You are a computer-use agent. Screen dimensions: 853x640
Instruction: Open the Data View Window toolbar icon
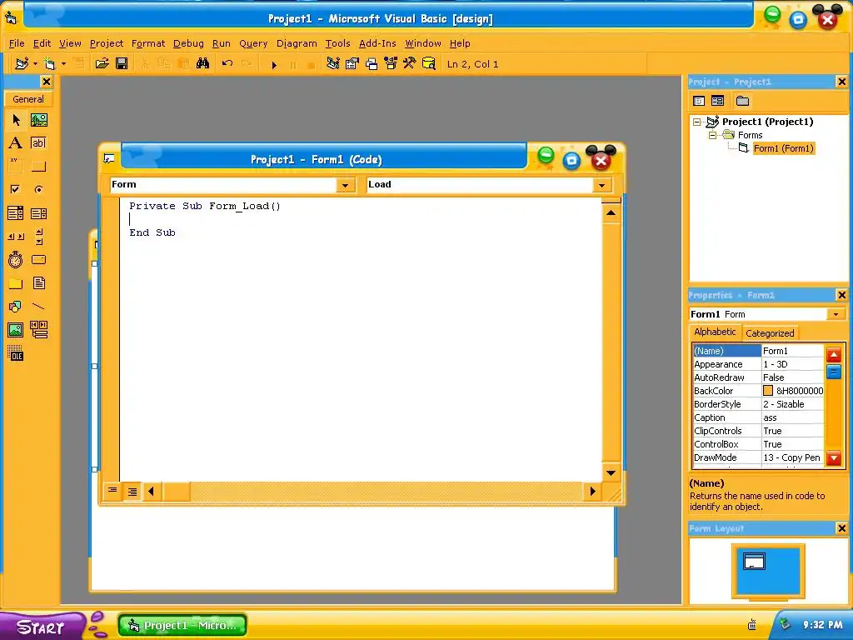pyautogui.click(x=429, y=63)
